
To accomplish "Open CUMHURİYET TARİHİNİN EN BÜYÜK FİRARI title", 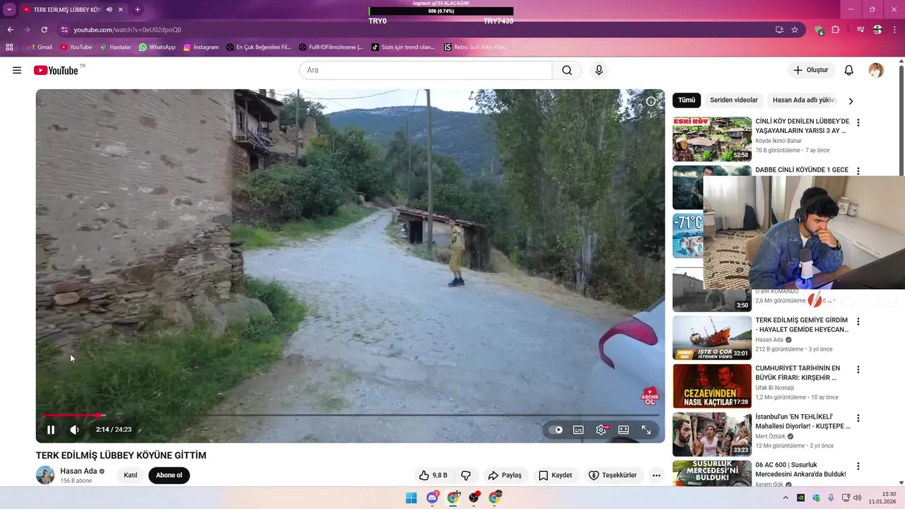I will click(798, 373).
